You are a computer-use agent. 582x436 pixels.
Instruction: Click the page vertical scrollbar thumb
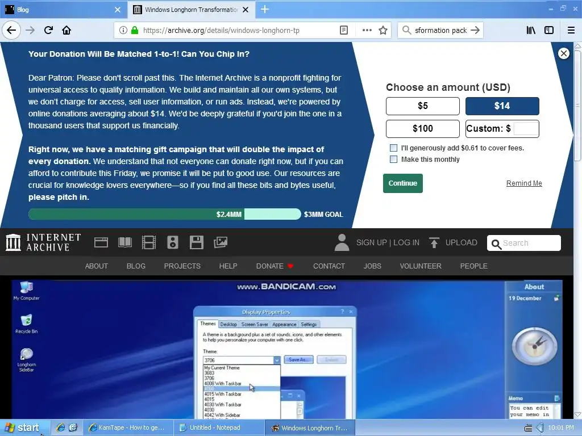577,106
